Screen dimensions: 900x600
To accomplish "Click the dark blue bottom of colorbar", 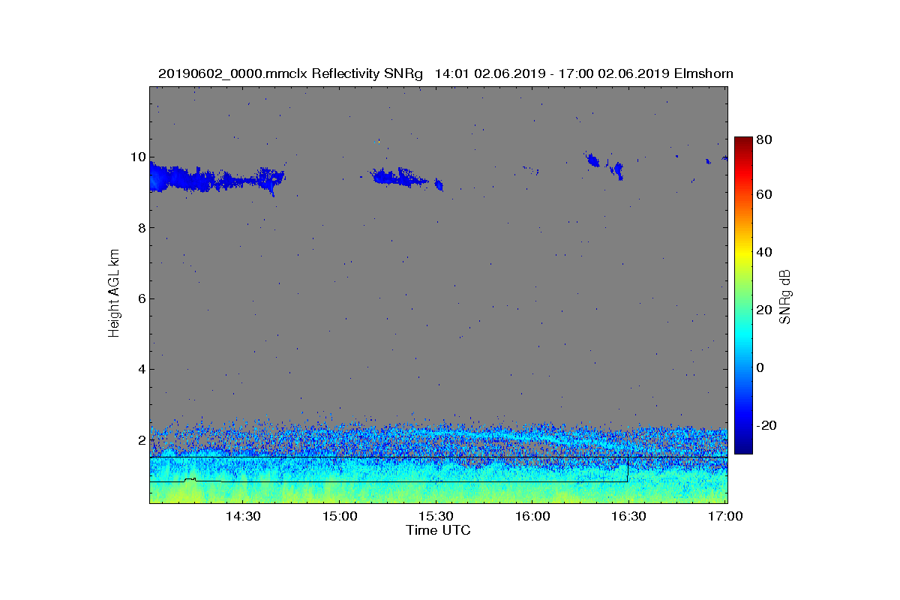I will click(x=743, y=446).
